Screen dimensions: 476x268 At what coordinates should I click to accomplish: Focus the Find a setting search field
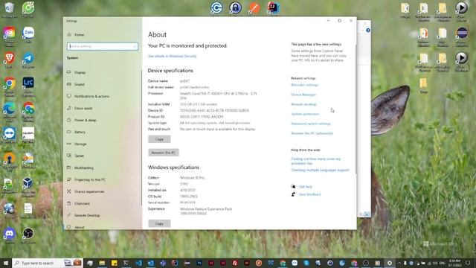(x=103, y=46)
